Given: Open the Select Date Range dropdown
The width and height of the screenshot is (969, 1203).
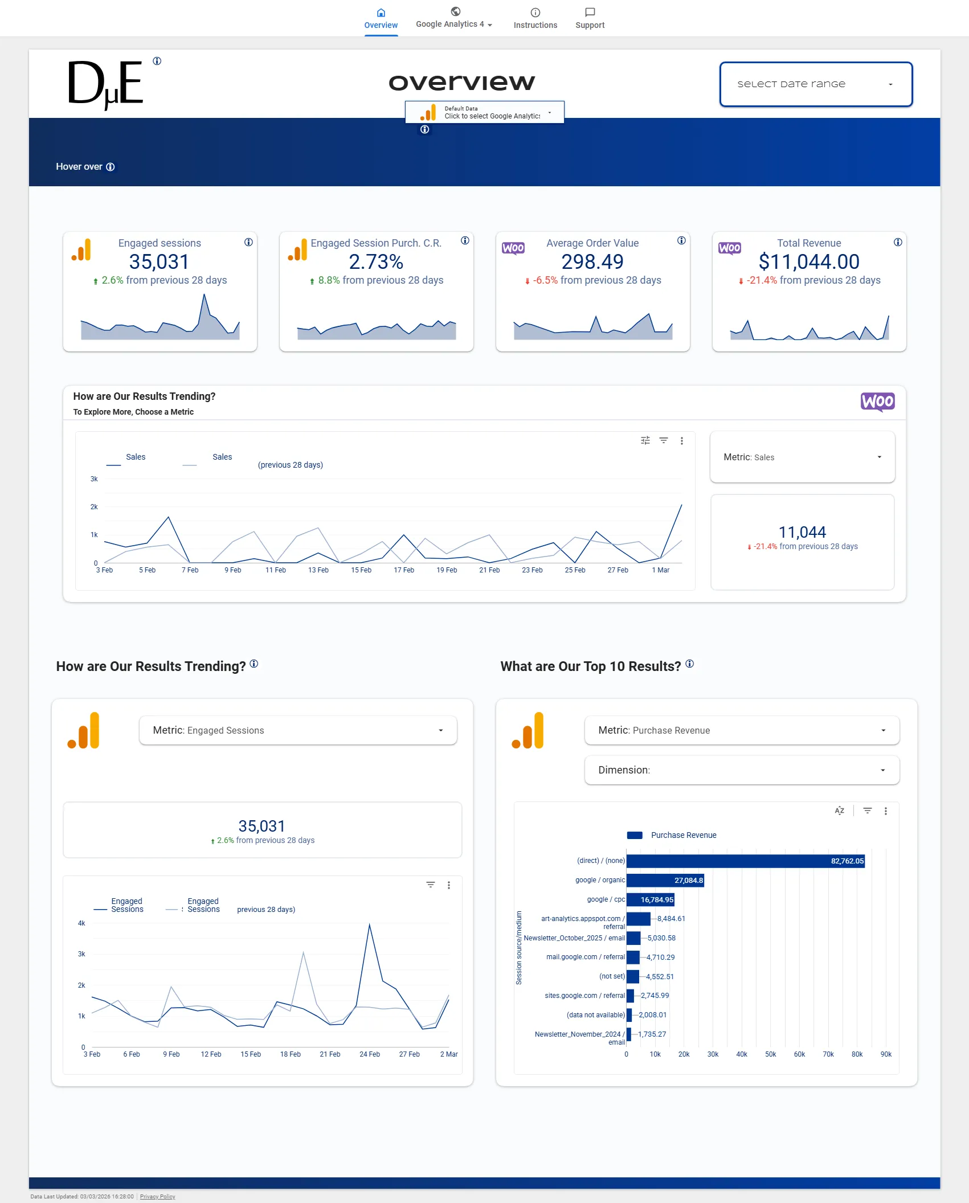Looking at the screenshot, I should point(816,84).
